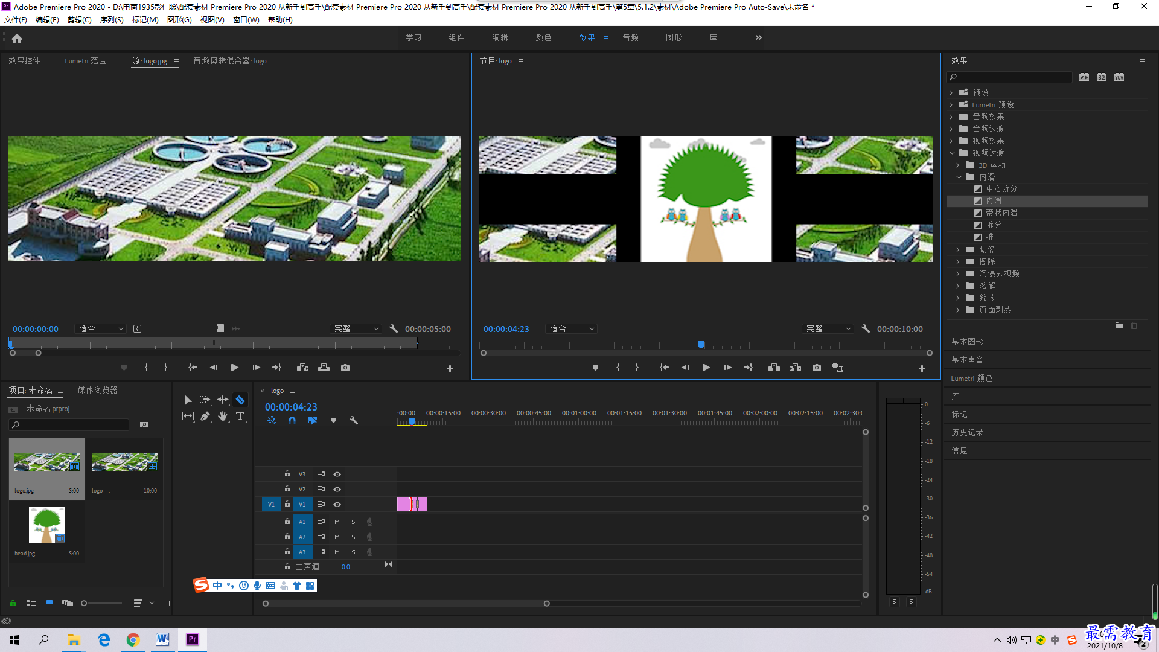Screen dimensions: 1159x652
Task: Toggle V1 track output eye
Action: (x=337, y=504)
